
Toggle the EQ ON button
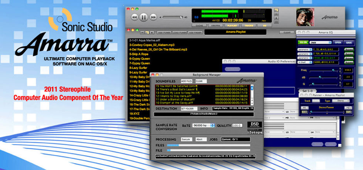[303, 42]
